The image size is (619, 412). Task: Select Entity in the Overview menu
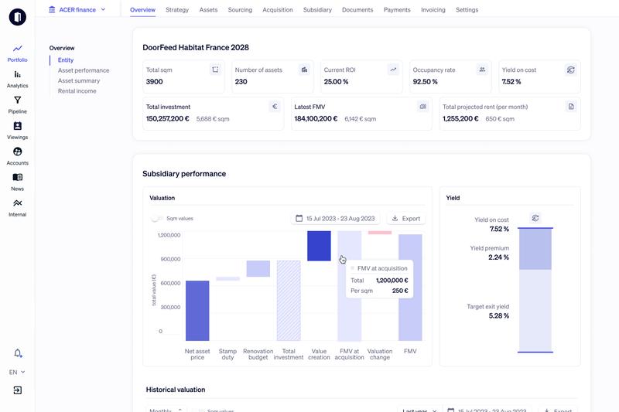click(x=66, y=60)
